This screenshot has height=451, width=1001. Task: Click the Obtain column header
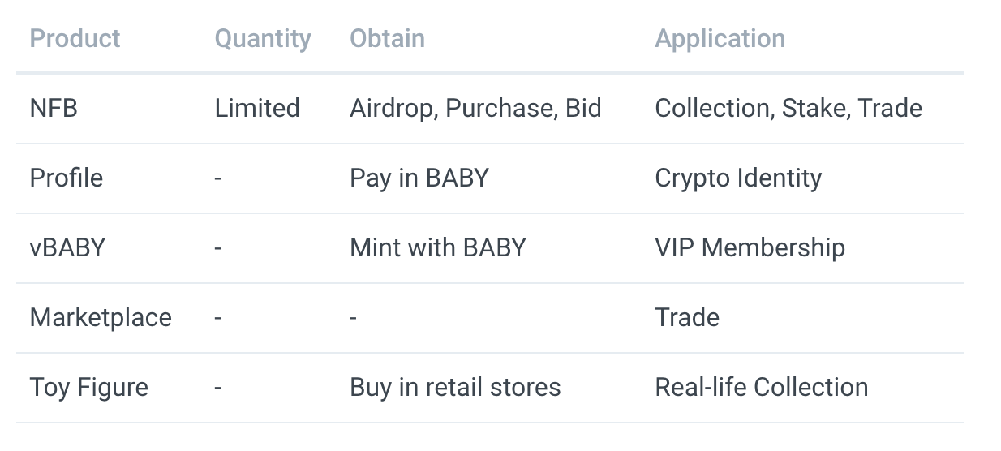[x=387, y=38]
